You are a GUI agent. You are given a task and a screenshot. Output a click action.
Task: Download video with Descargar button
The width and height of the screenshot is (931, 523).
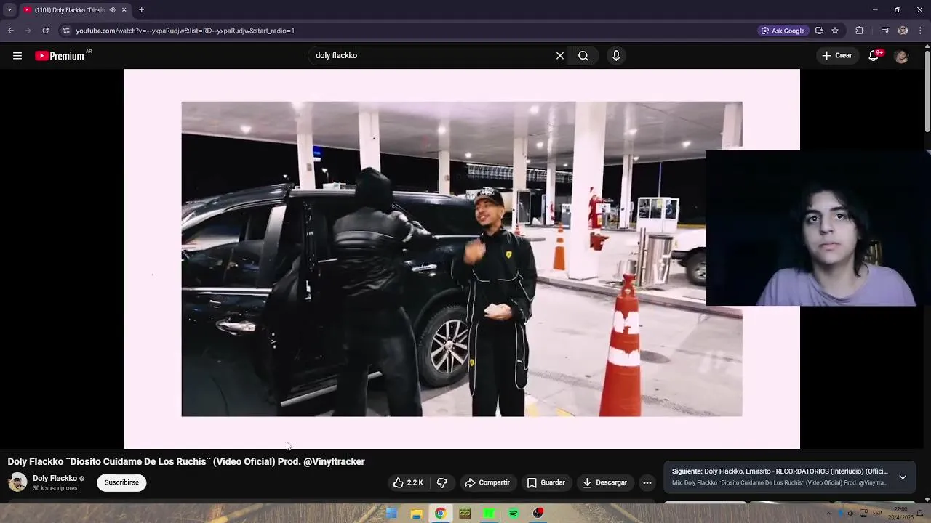(604, 482)
